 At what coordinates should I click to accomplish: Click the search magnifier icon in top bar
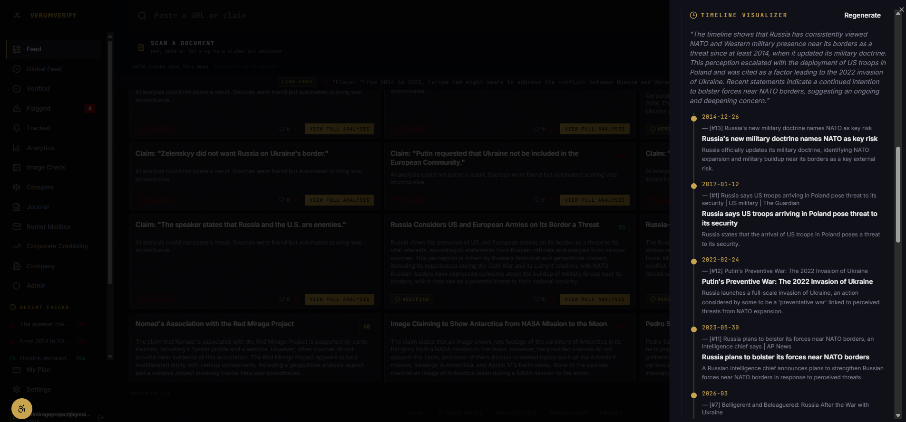[142, 16]
